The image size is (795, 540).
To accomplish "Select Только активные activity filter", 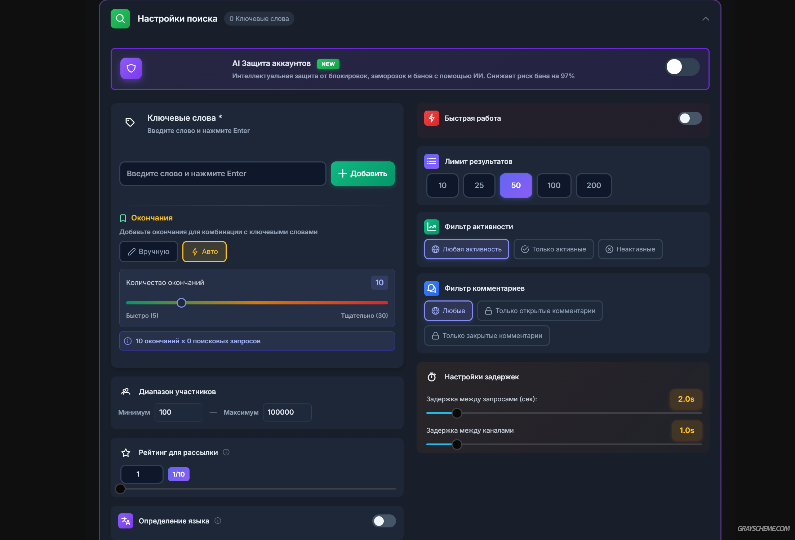I will [553, 249].
